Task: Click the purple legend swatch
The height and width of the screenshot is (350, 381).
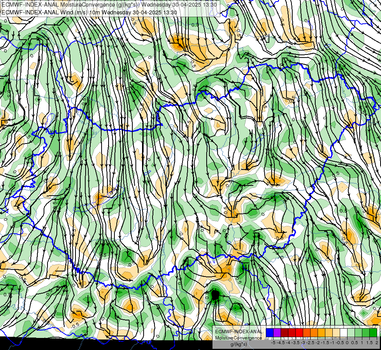Action: tap(277, 333)
